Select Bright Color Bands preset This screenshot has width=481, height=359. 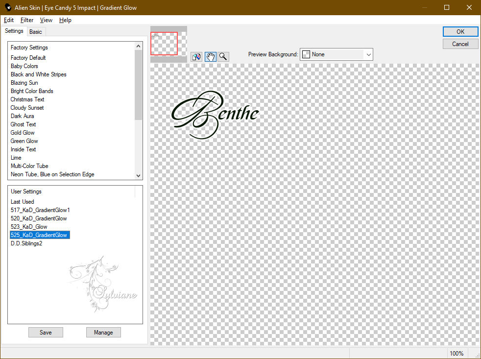pyautogui.click(x=32, y=91)
